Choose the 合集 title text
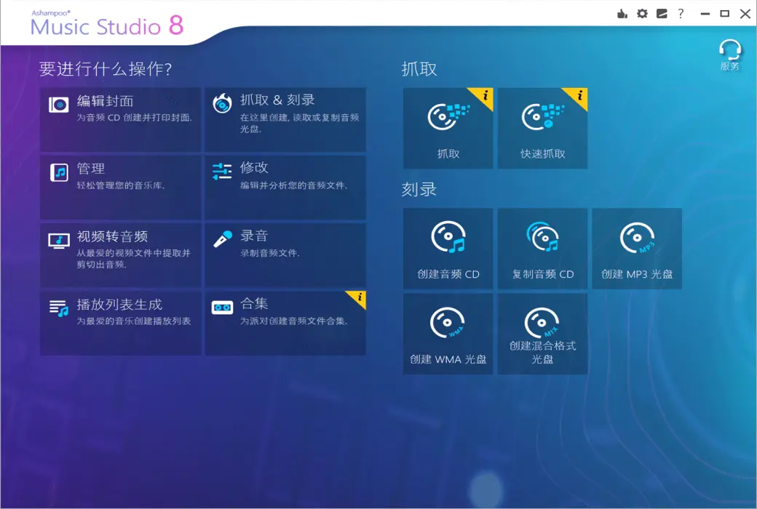 (x=254, y=303)
